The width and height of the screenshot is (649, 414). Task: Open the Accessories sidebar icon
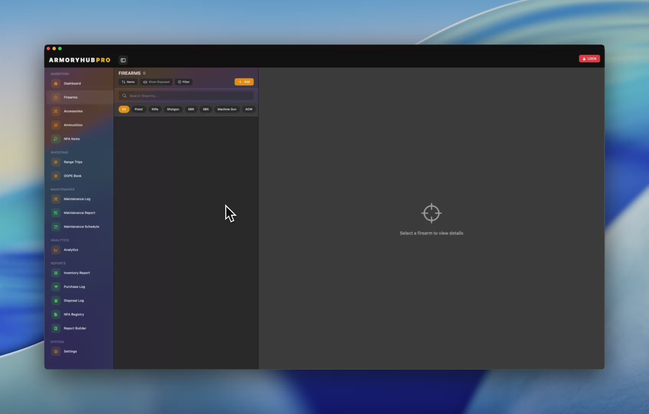pos(56,111)
